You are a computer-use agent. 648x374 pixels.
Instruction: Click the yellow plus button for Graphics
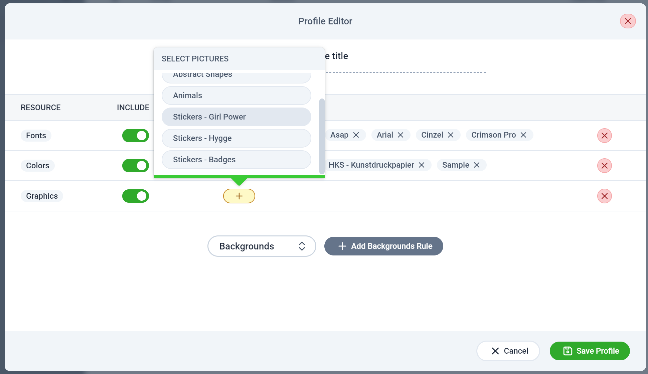pos(239,196)
